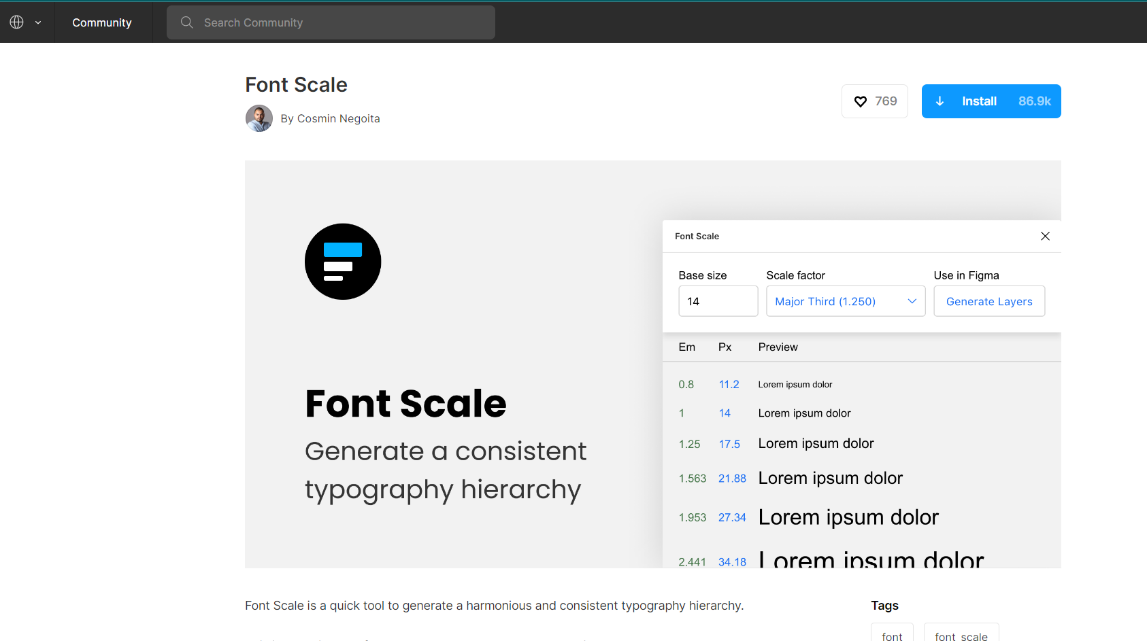The height and width of the screenshot is (641, 1147).
Task: Click the Generate Layers button
Action: coord(989,301)
